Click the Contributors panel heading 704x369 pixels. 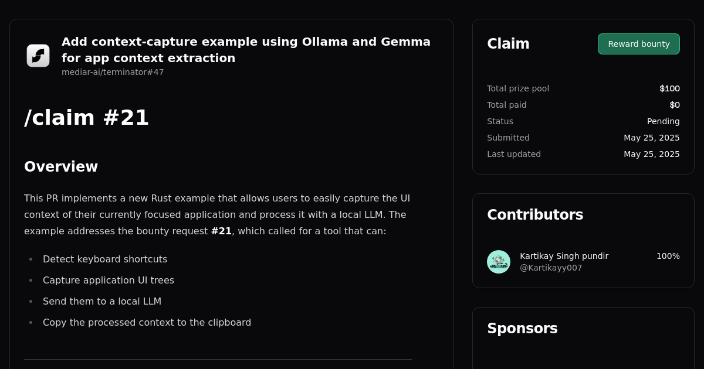tap(535, 214)
